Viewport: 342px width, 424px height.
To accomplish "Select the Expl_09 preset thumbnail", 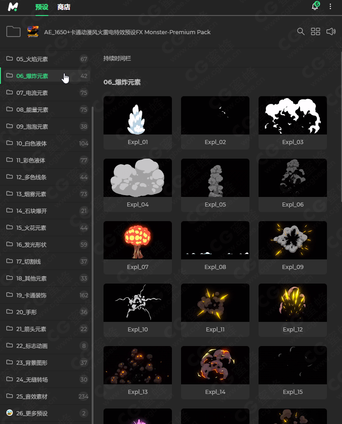I will (x=293, y=240).
